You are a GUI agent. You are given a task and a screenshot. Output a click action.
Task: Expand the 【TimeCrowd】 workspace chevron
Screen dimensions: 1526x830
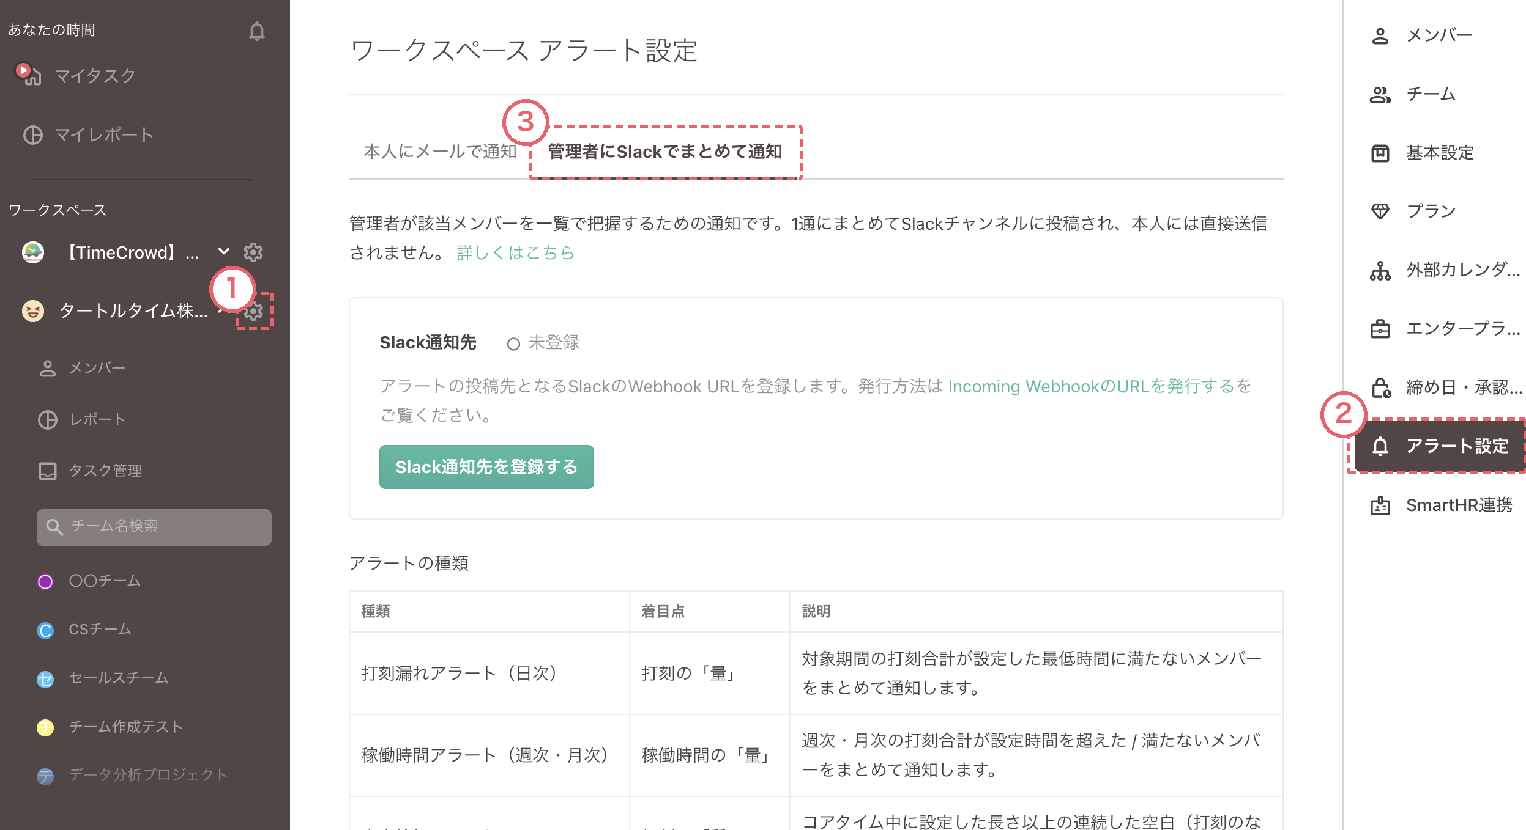[x=224, y=252]
